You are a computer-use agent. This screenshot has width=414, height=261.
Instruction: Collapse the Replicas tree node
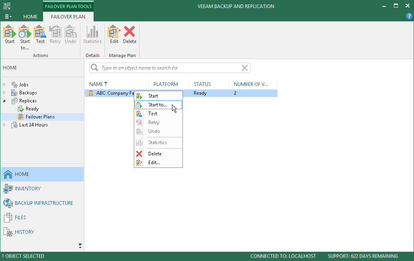pos(4,101)
